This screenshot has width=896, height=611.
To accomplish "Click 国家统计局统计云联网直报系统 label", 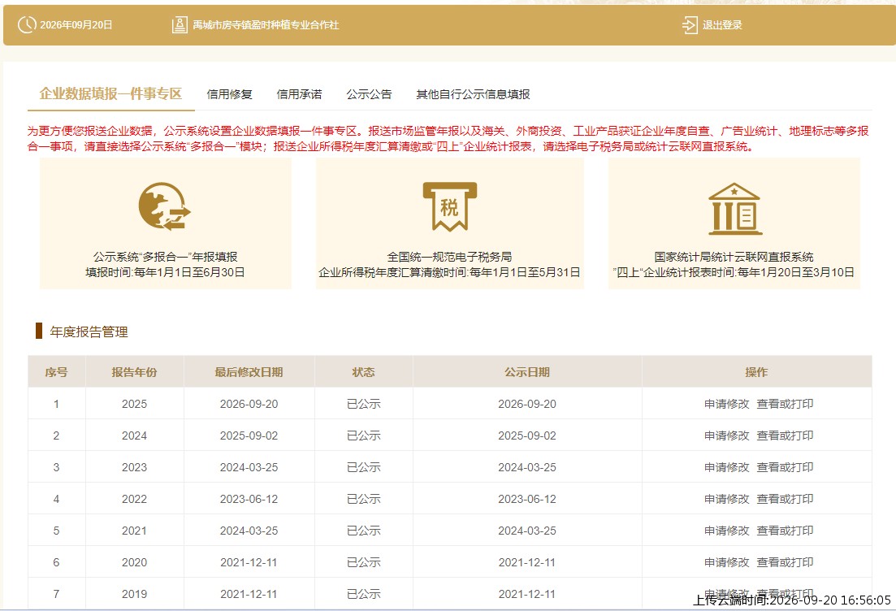I will 734,257.
